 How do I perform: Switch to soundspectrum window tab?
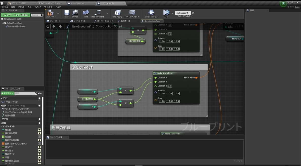pyautogui.click(x=78, y=4)
